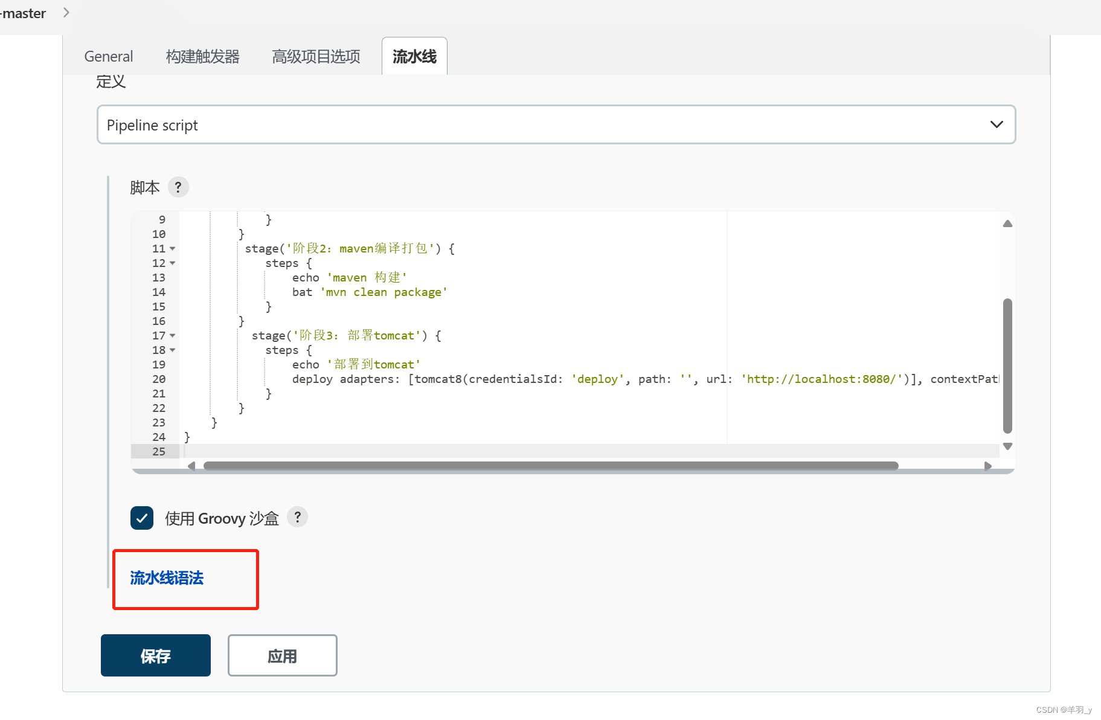Click the editor scroll-right arrow

point(987,466)
